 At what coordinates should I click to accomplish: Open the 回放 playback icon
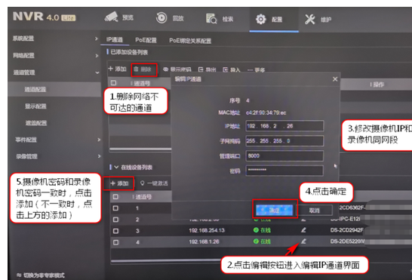(161, 18)
